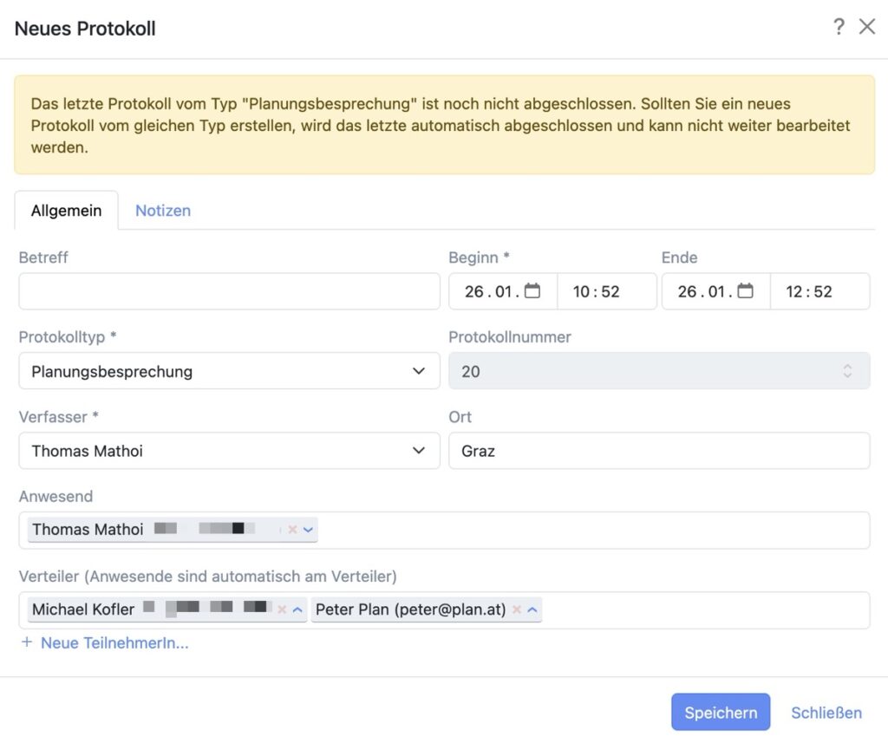Click the Schließen link
This screenshot has height=743, width=888.
point(826,713)
